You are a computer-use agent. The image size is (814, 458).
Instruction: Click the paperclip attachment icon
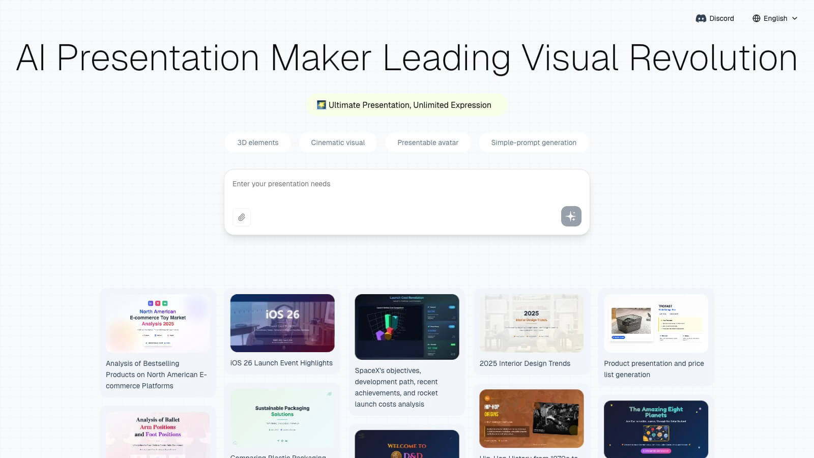(242, 217)
